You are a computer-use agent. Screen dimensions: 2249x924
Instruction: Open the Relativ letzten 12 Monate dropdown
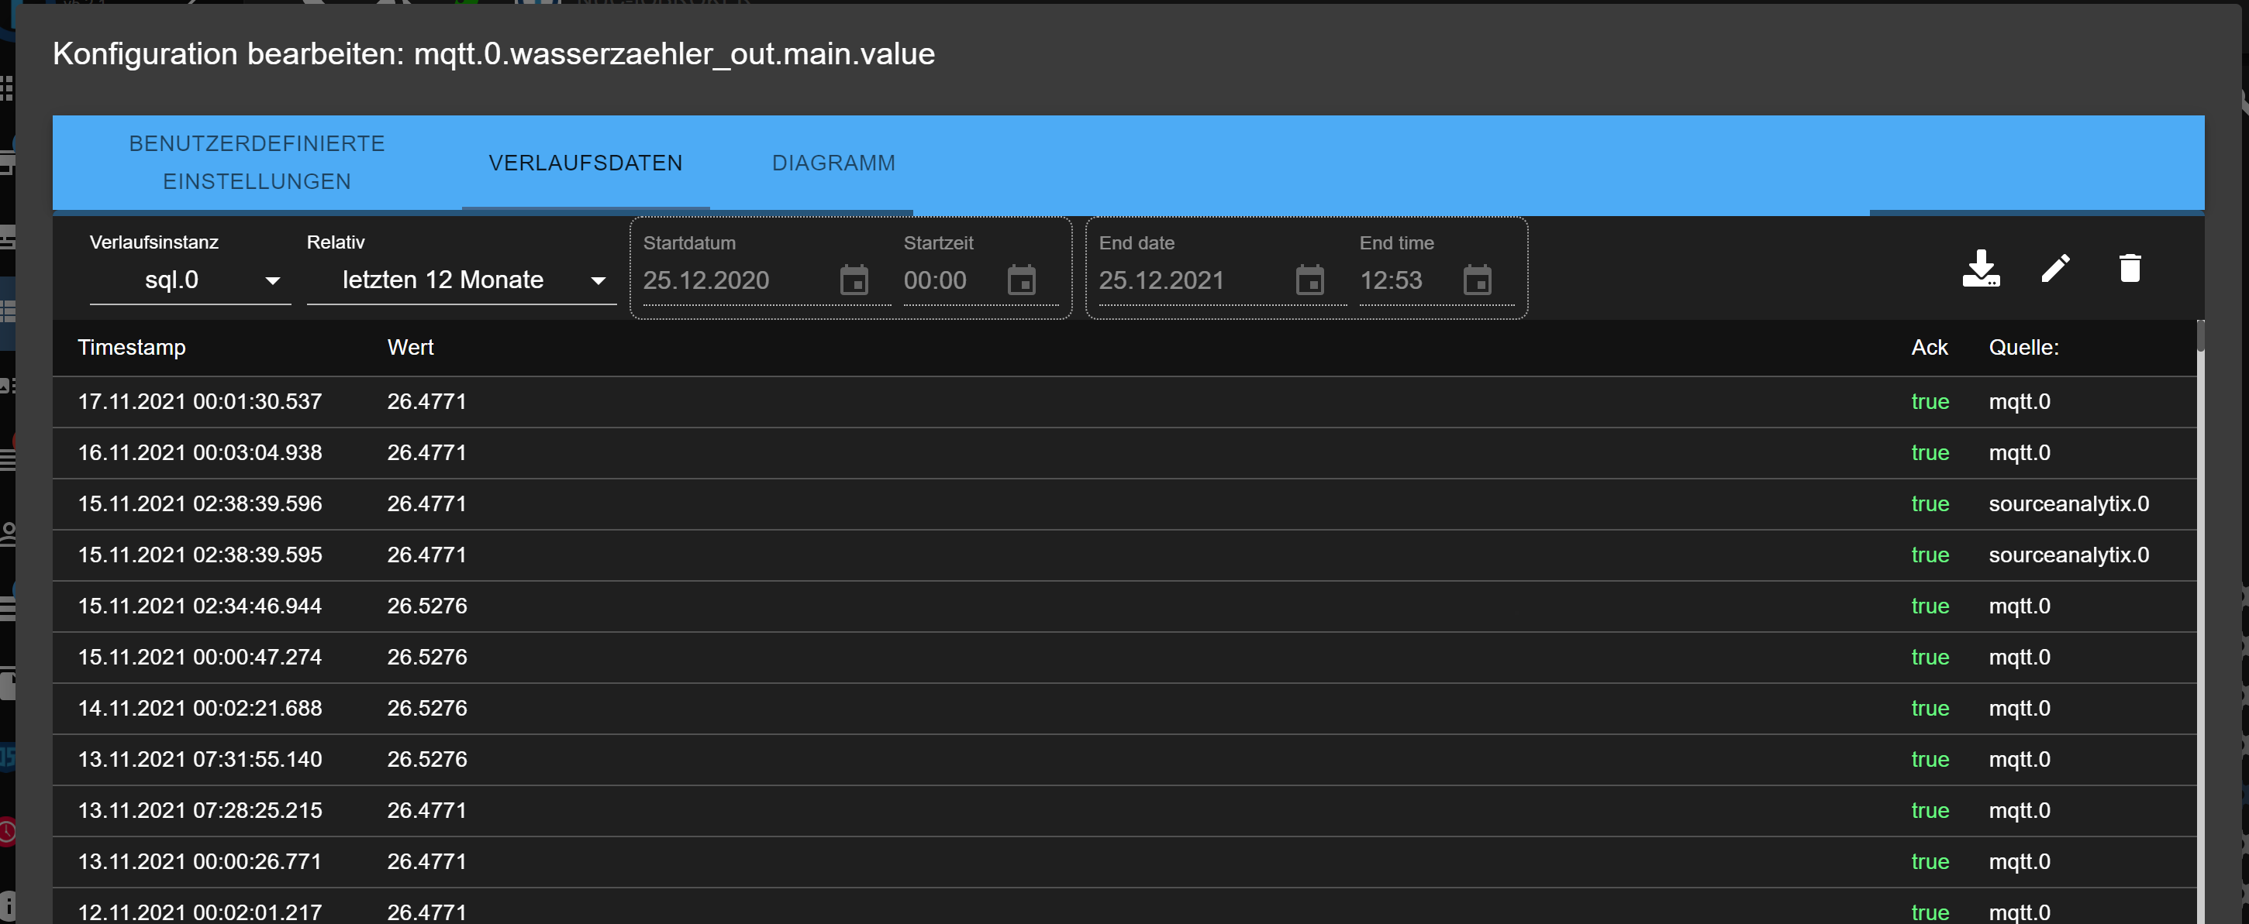[x=461, y=280]
